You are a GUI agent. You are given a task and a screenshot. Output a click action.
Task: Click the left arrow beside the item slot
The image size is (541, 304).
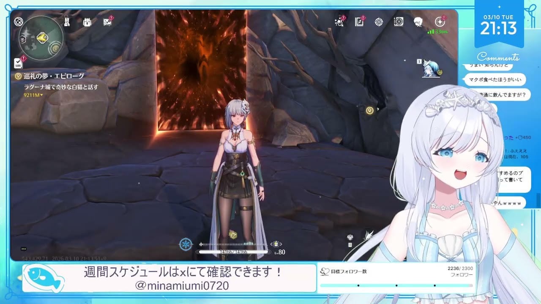pos(271,244)
